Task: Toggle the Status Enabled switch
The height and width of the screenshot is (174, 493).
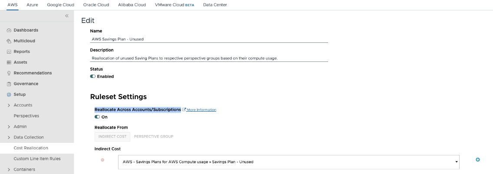Action: pos(93,77)
